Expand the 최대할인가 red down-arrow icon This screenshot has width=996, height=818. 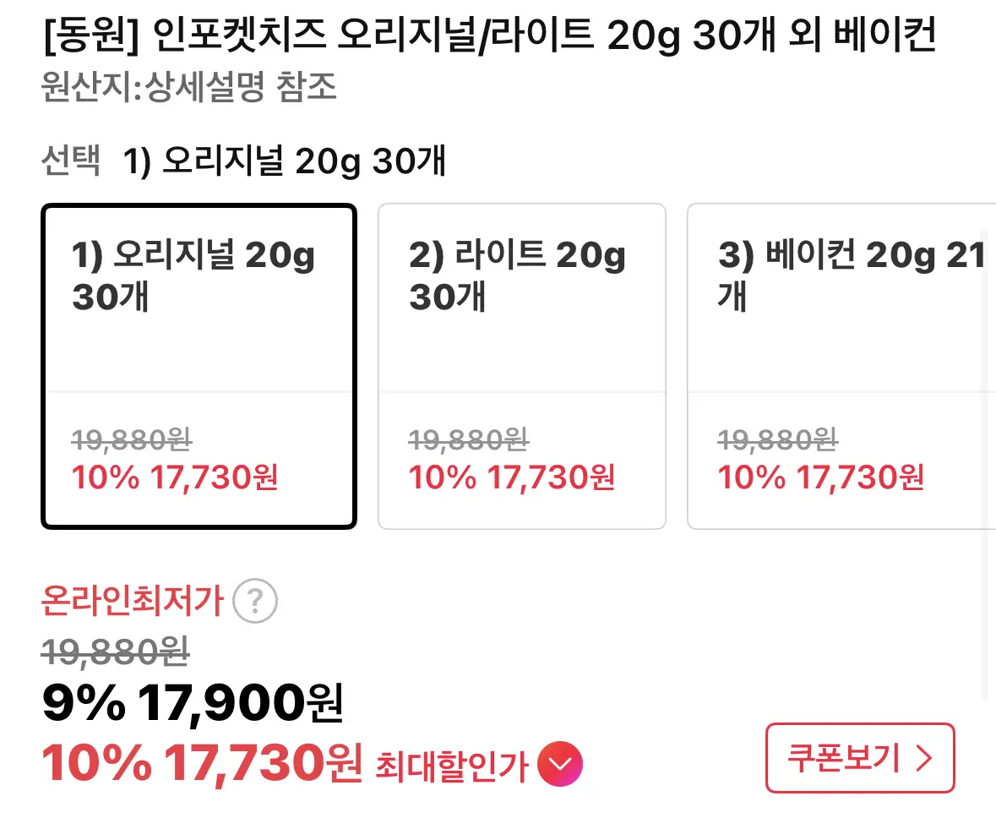560,765
